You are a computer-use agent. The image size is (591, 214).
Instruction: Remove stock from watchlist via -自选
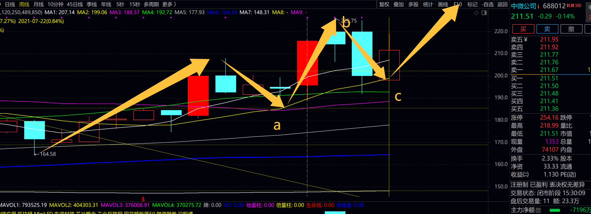point(487,4)
